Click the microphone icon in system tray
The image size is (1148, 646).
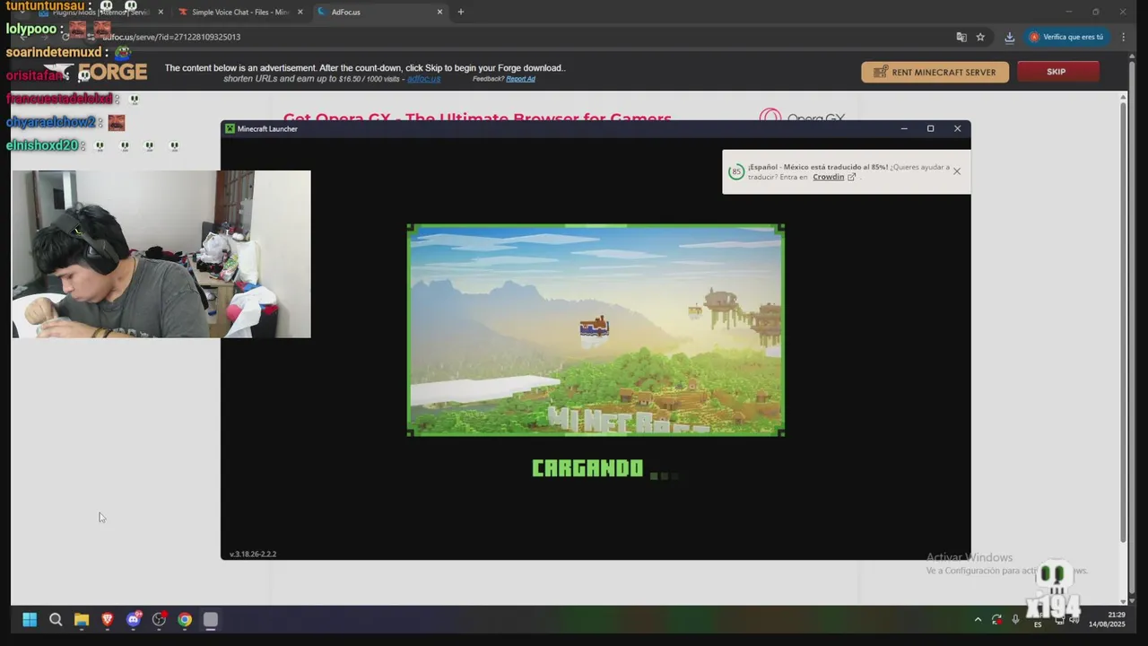(x=1015, y=619)
